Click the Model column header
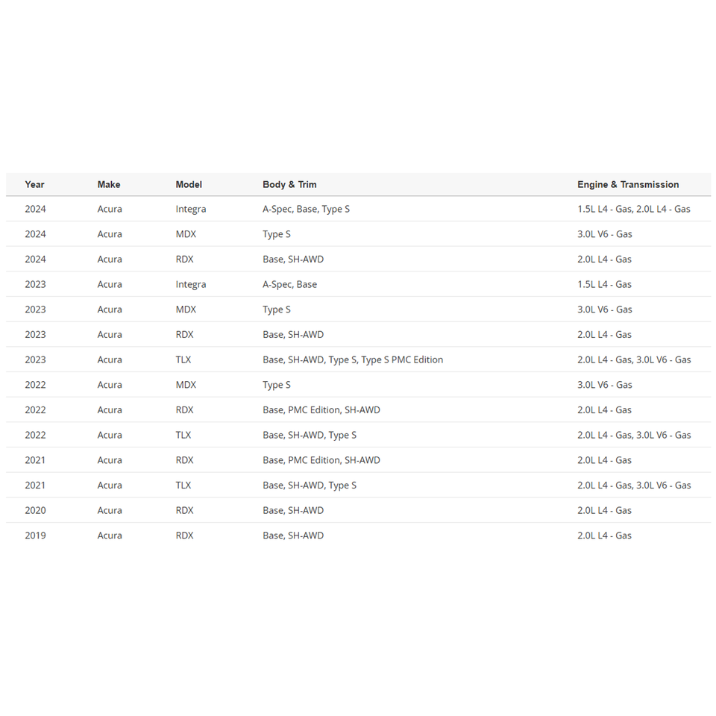 click(x=189, y=184)
